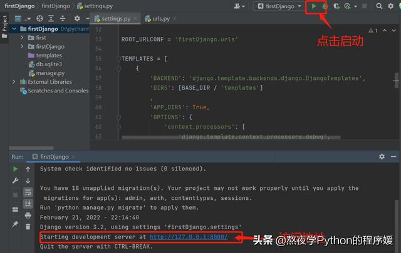401x253 pixels.
Task: Collapse the firstDjango root project folder
Action: [x=14, y=29]
